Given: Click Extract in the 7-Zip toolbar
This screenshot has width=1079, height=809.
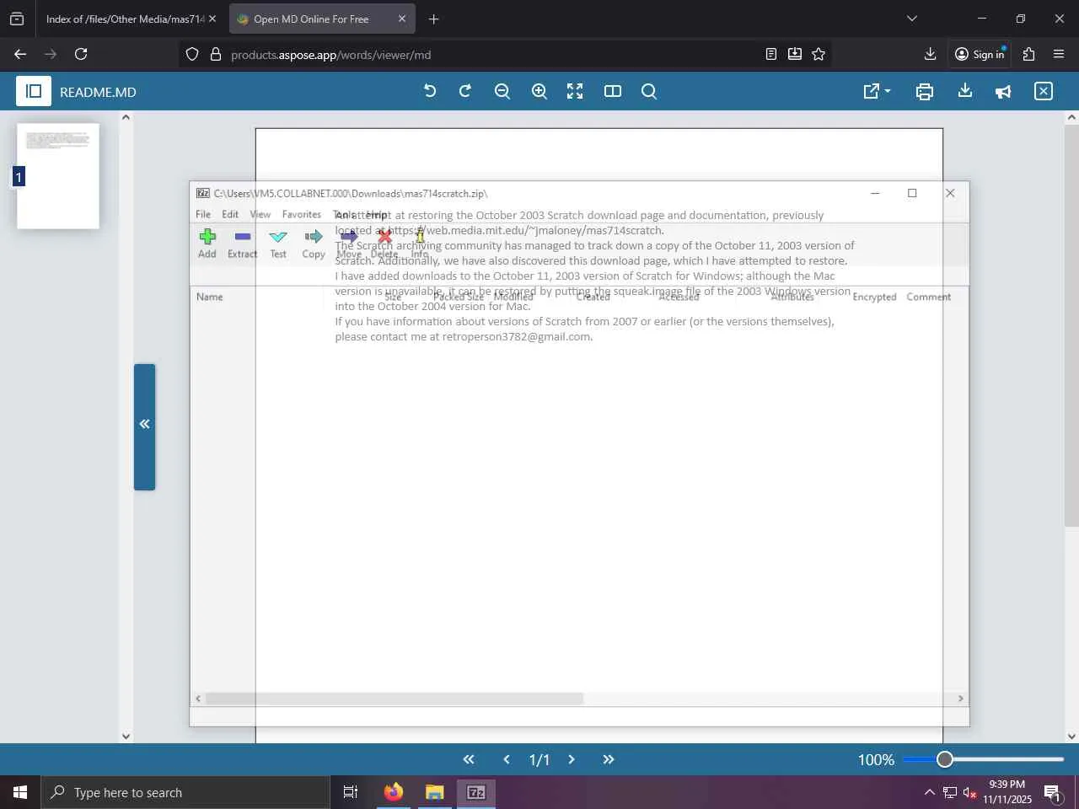Looking at the screenshot, I should click(243, 244).
